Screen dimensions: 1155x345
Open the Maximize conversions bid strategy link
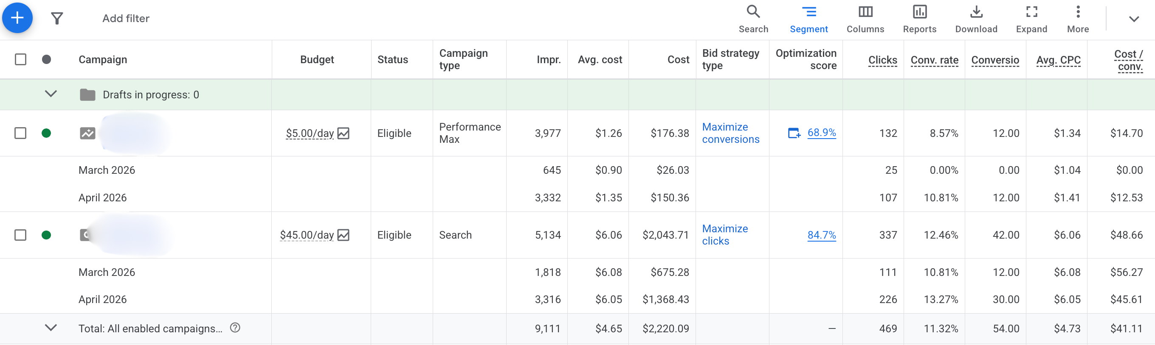730,133
